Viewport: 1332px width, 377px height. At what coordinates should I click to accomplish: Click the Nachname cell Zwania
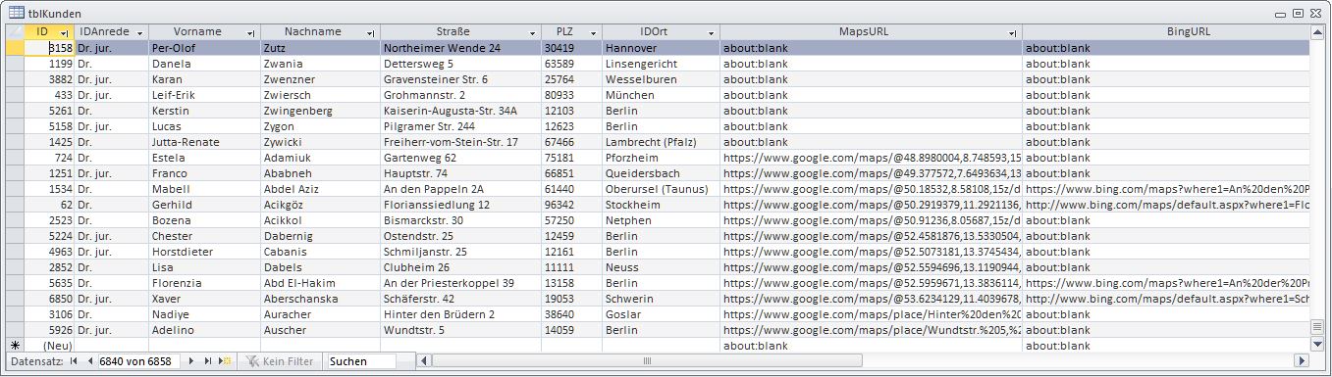(x=320, y=64)
